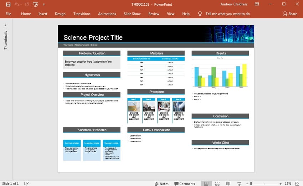The height and width of the screenshot is (186, 303).
Task: Open the Transitions tab
Action: [x=82, y=14]
